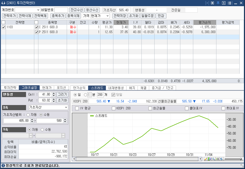Open the 계좌번호 account dropdown

(28, 10)
